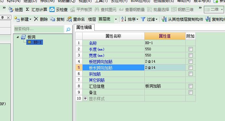This screenshot has width=225, height=121.
Task: Switch to 属性编辑 tab
Action: (x=84, y=27)
